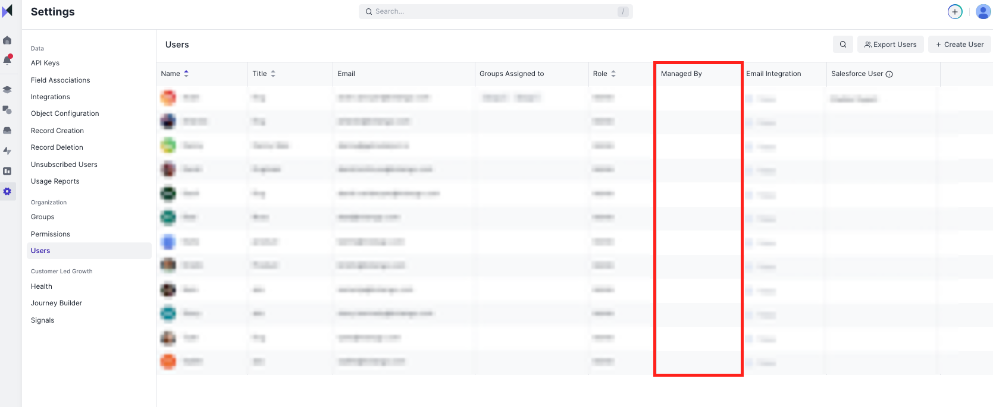The width and height of the screenshot is (993, 407).
Task: Open notifications via the bell icon
Action: tap(7, 59)
